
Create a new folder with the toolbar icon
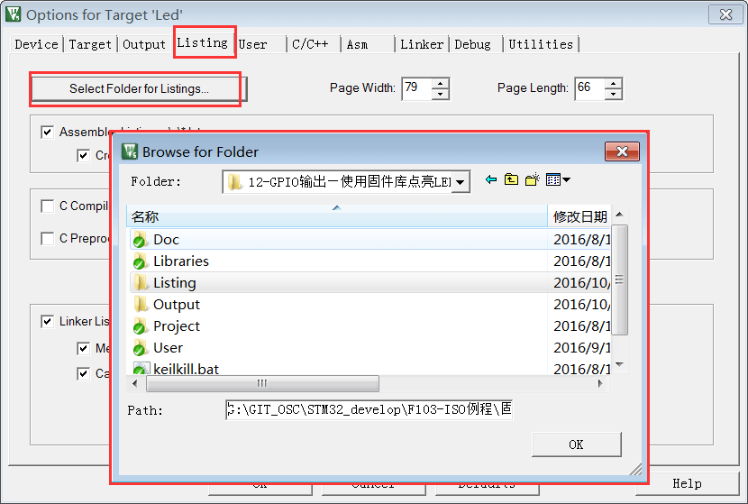533,180
